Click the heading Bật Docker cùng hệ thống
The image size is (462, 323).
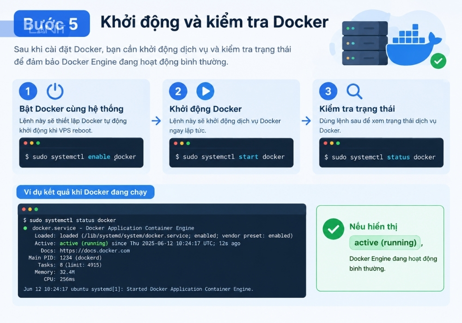pos(71,109)
